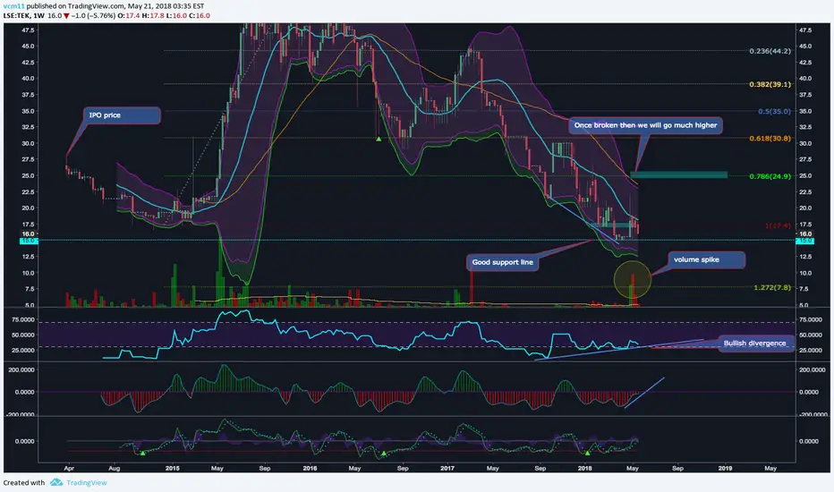Click the LSE:TEK symbol label in header
Image resolution: width=834 pixels, height=492 pixels.
pyautogui.click(x=16, y=16)
